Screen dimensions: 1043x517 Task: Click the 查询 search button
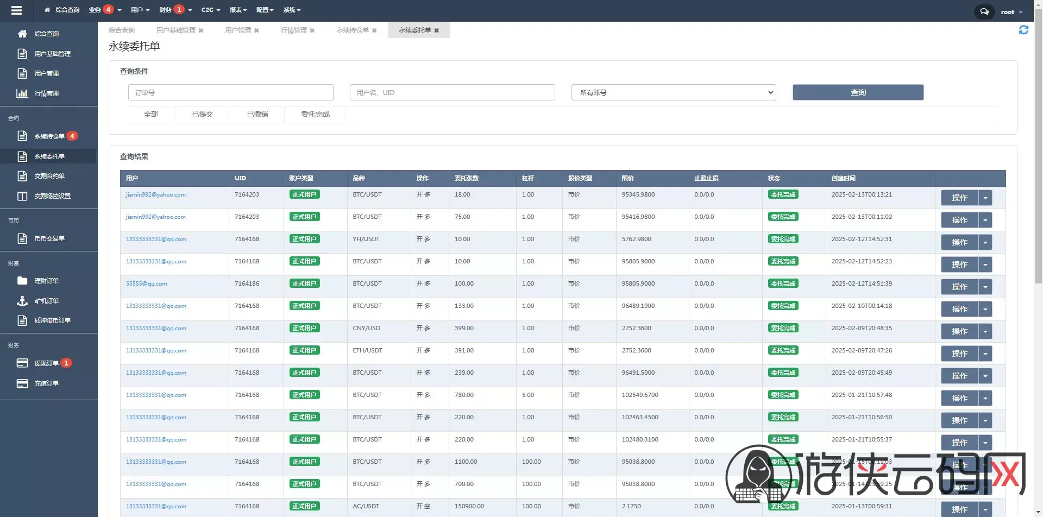[x=858, y=92]
